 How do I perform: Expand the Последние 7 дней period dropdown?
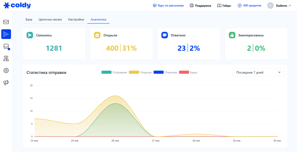[x=258, y=72]
